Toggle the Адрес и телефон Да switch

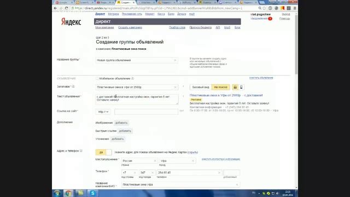point(103,152)
